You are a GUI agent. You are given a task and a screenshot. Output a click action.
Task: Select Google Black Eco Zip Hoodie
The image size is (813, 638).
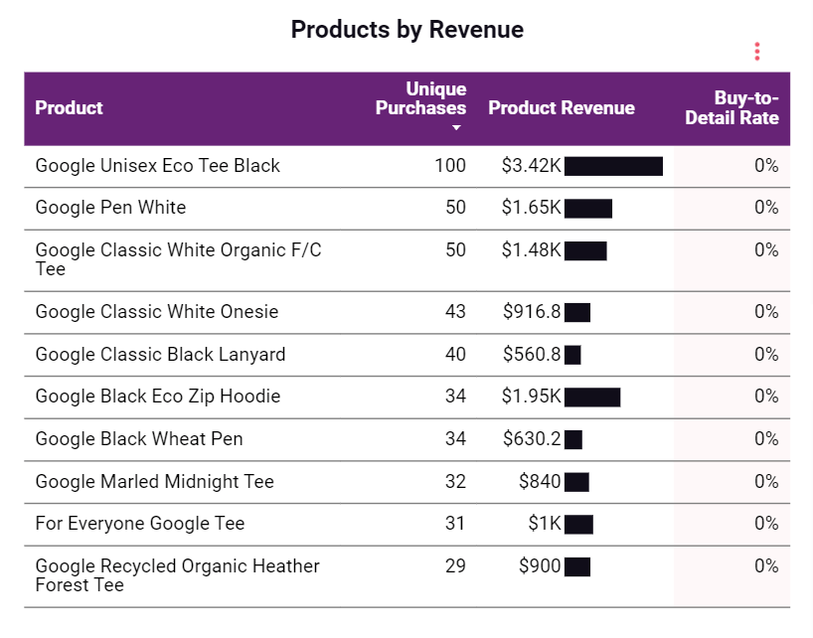click(x=158, y=397)
